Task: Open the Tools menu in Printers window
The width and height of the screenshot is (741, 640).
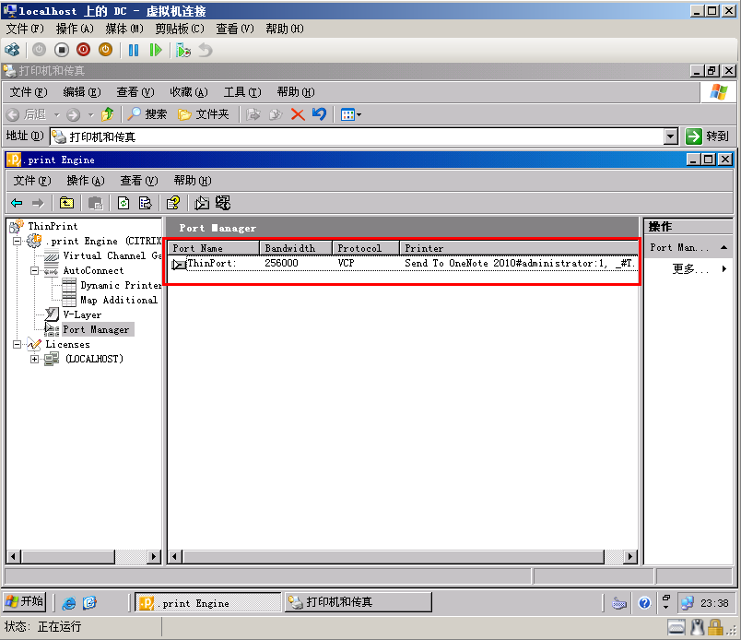Action: pos(242,92)
